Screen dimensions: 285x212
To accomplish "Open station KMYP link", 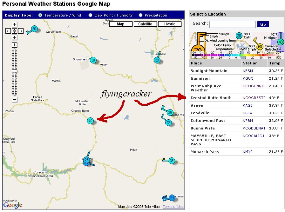I will pyautogui.click(x=248, y=152).
